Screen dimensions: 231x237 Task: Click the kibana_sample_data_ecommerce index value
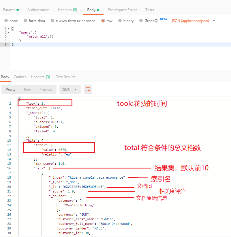coord(97,177)
